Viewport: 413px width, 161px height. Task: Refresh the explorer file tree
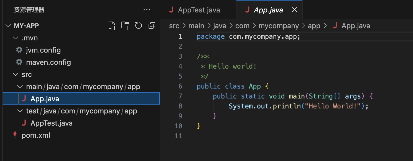point(138,26)
